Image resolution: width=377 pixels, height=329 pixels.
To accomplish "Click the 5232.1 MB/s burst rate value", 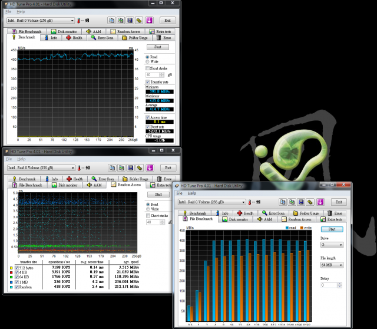I will pos(160,131).
